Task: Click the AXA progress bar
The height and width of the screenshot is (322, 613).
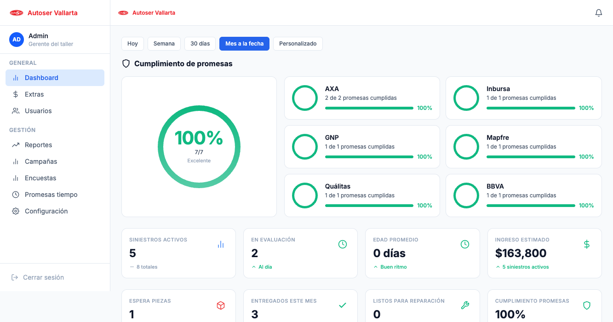Action: point(369,108)
